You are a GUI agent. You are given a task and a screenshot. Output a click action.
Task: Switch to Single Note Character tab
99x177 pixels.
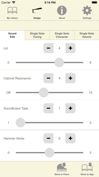coord(62,35)
